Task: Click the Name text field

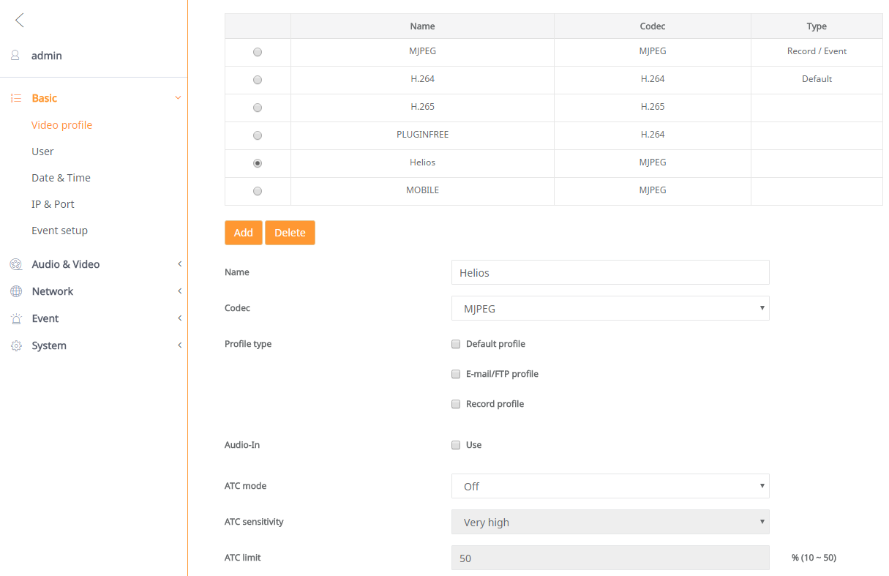Action: 610,272
